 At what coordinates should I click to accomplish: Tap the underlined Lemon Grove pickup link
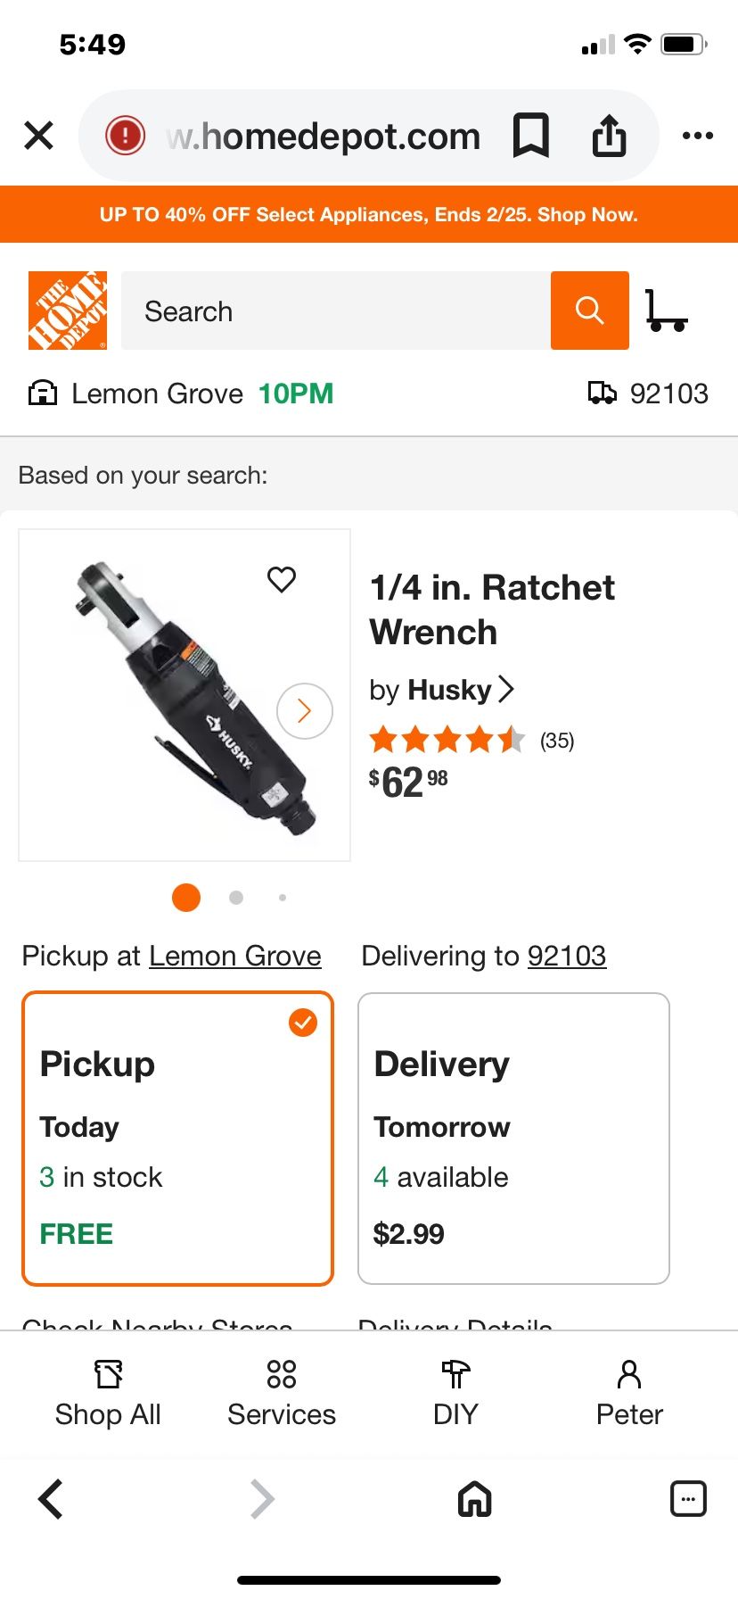[234, 956]
